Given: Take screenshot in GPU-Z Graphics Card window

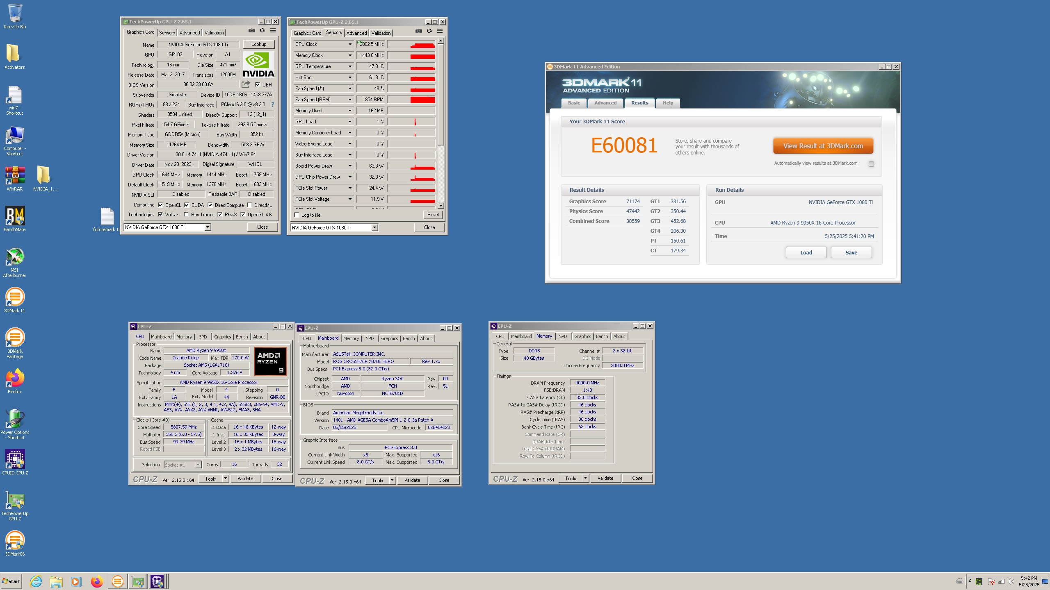Looking at the screenshot, I should coord(251,30).
